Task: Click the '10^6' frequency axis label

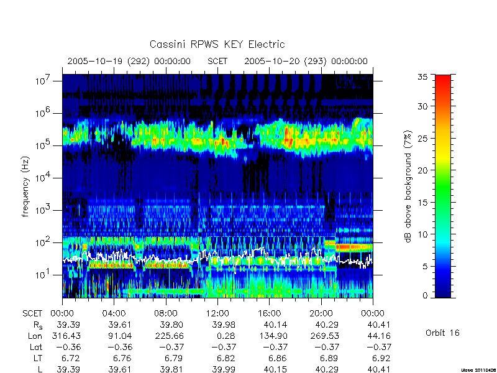Action: (42, 114)
